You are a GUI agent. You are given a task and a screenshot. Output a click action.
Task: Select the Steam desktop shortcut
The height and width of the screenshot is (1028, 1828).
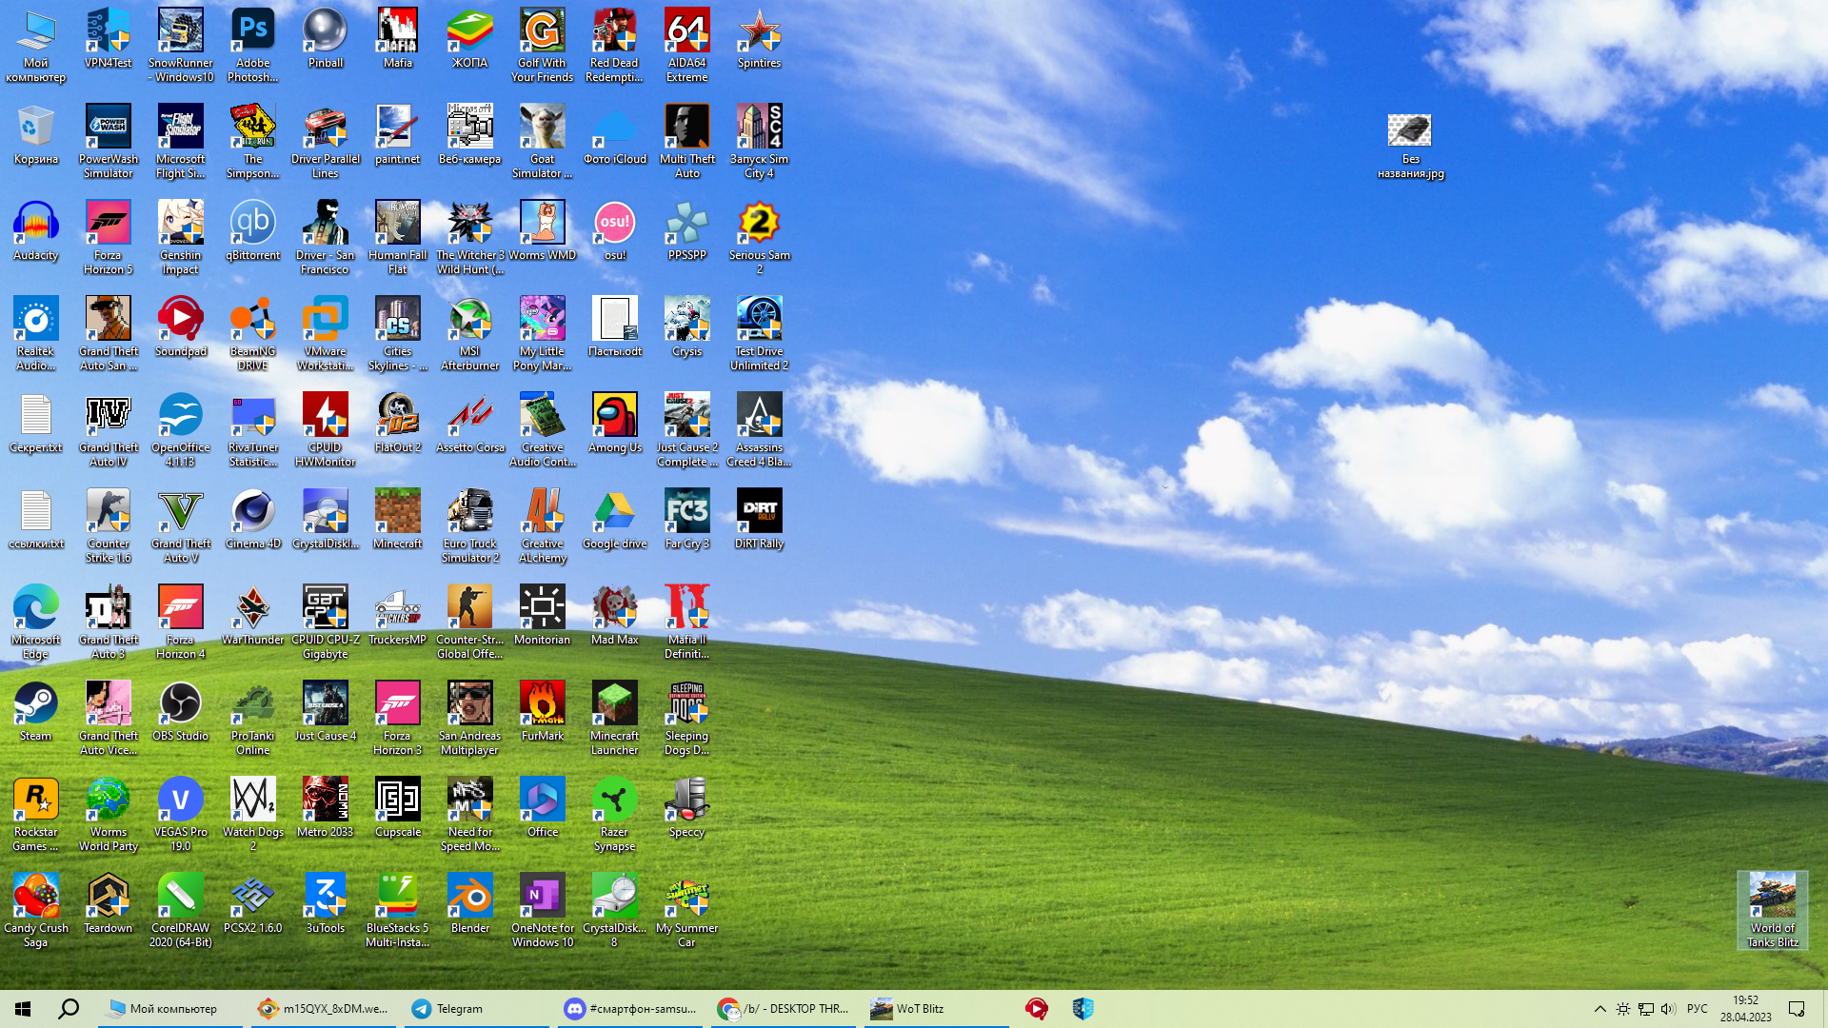coord(36,711)
